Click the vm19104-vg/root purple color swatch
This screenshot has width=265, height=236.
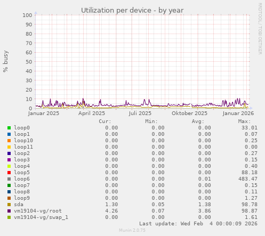click(x=9, y=211)
